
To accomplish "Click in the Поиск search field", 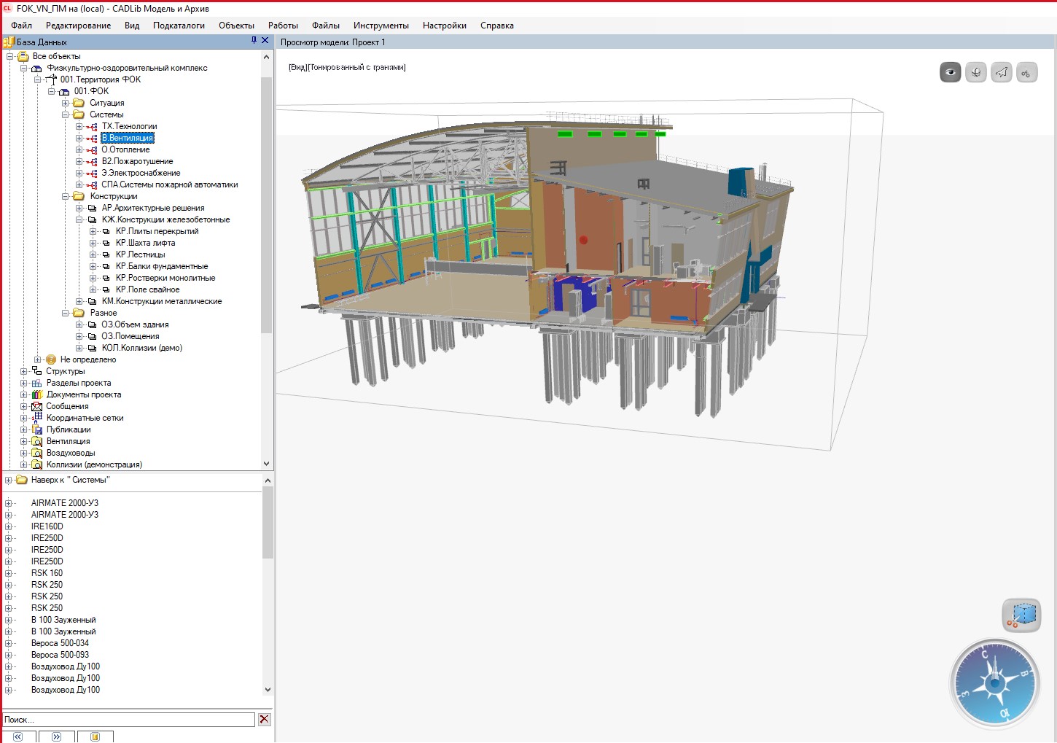I will (129, 720).
